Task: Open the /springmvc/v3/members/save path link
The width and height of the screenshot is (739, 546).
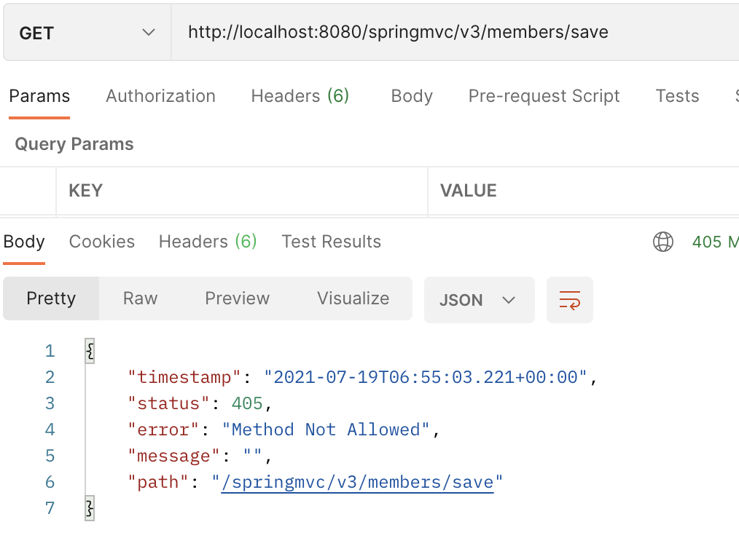Action: coord(358,483)
